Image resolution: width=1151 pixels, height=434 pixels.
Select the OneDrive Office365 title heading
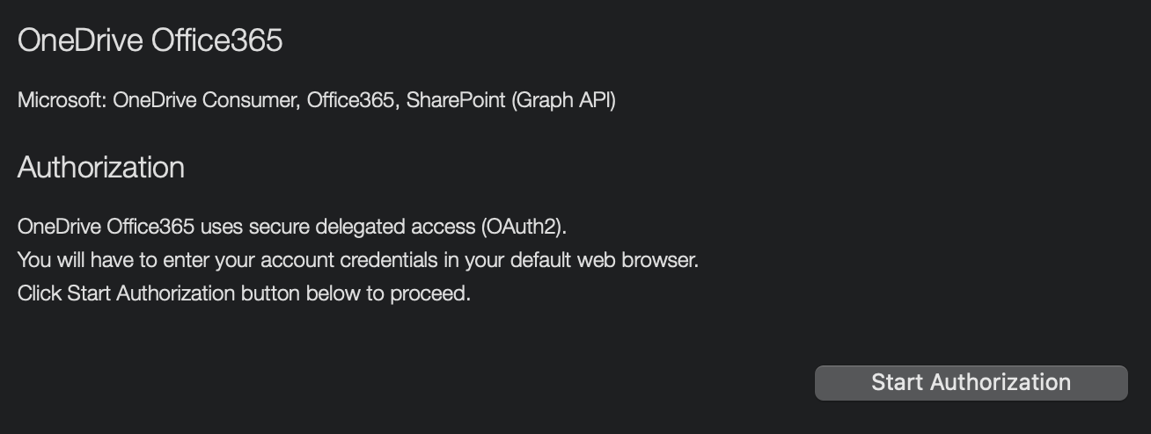pos(150,40)
